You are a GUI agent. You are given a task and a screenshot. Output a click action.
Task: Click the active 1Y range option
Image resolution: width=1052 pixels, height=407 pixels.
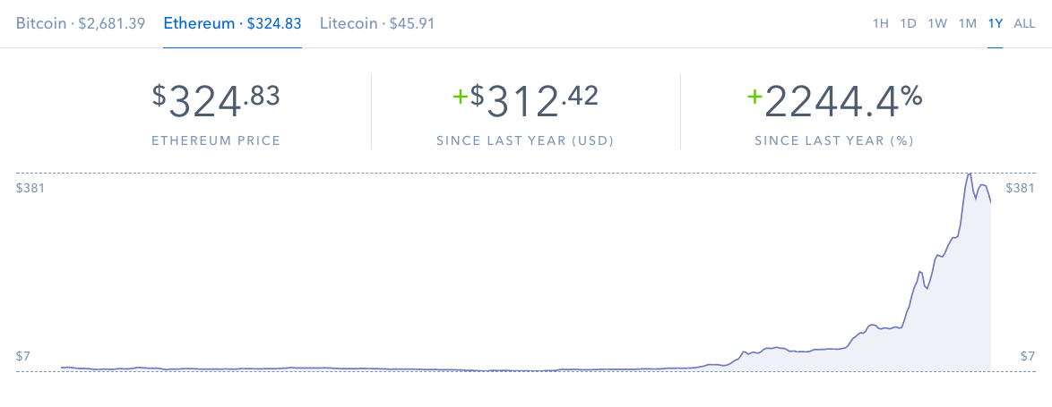click(995, 24)
